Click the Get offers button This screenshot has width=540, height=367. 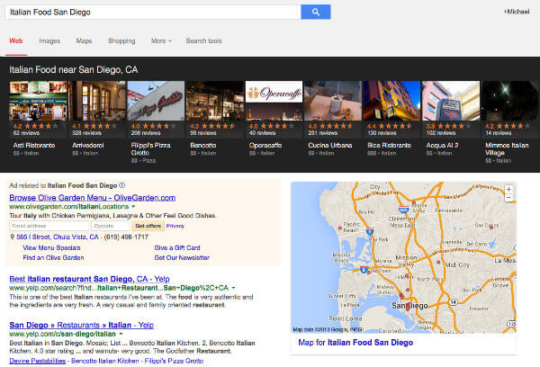(x=148, y=226)
